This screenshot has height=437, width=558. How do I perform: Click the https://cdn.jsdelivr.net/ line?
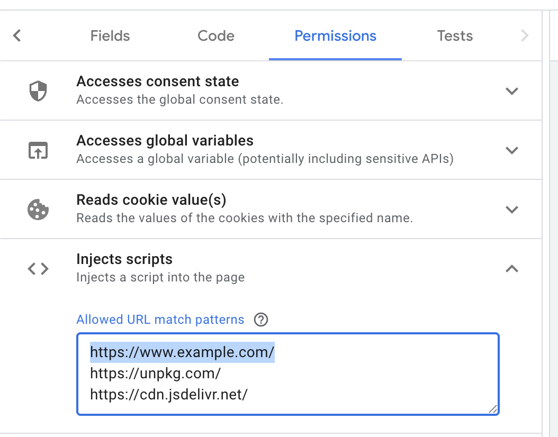click(x=169, y=394)
